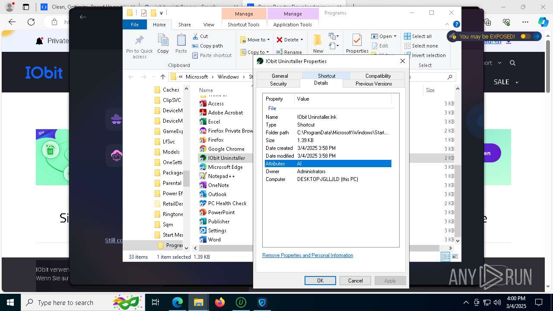553x311 pixels.
Task: Select the Attributes row in Details
Action: (x=328, y=164)
